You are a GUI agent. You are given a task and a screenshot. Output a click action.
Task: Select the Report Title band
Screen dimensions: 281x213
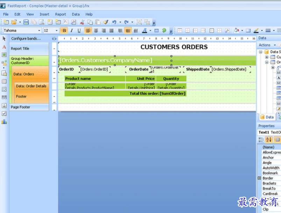[x=29, y=49]
